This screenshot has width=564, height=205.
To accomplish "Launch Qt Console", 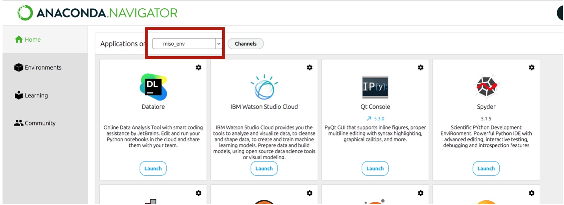I will pyautogui.click(x=375, y=168).
